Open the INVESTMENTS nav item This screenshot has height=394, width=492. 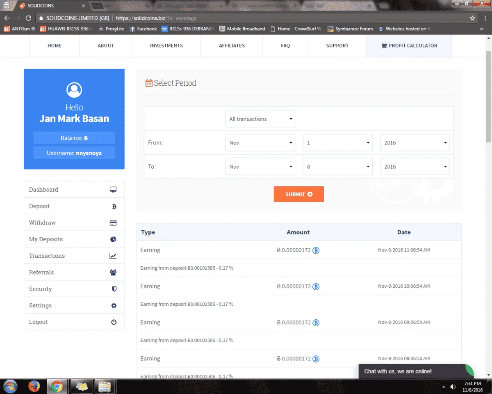[166, 46]
